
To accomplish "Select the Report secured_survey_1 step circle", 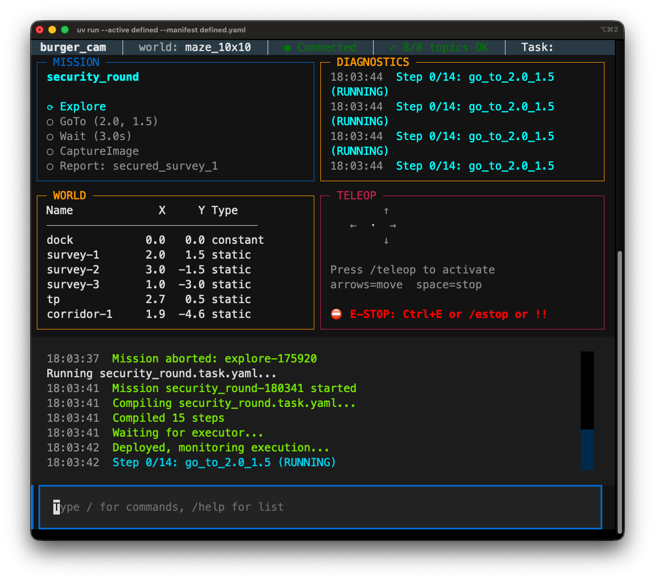I will point(50,166).
